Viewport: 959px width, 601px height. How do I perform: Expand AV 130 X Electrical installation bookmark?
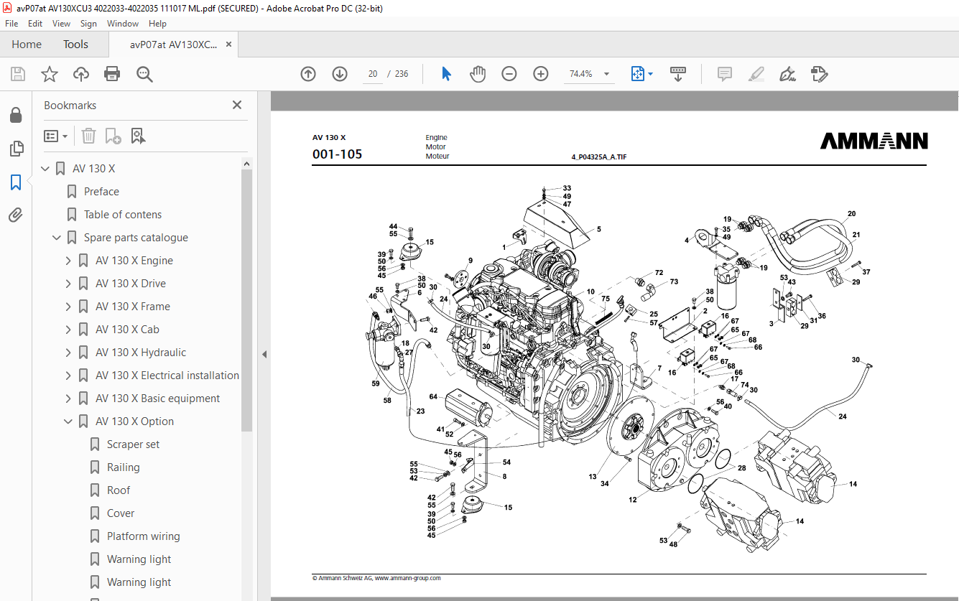(x=68, y=376)
